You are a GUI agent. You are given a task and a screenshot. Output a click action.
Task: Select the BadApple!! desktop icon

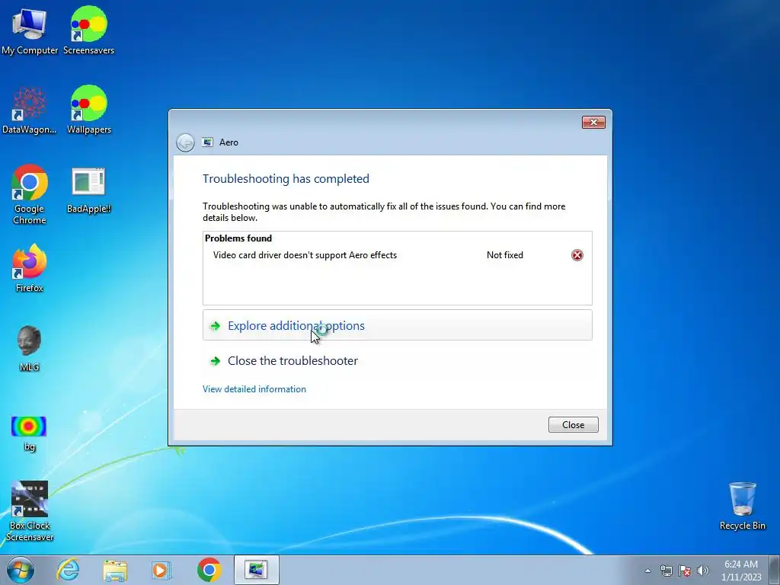(88, 190)
